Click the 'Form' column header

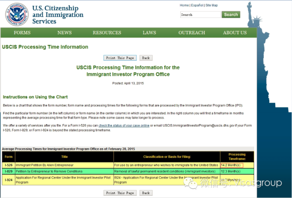click(9, 156)
